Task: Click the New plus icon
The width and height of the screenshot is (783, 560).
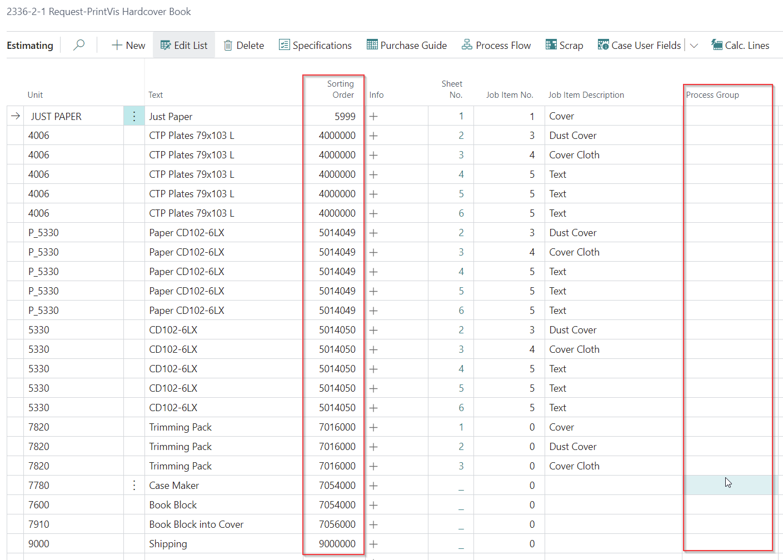Action: 117,46
